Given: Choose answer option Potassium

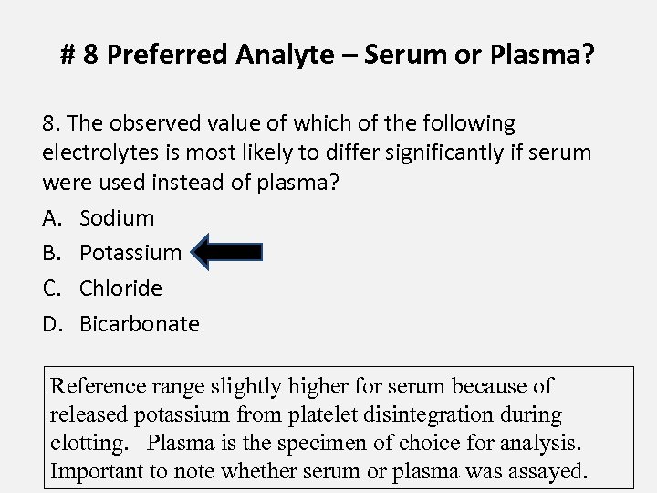Looking at the screenshot, I should [x=130, y=253].
